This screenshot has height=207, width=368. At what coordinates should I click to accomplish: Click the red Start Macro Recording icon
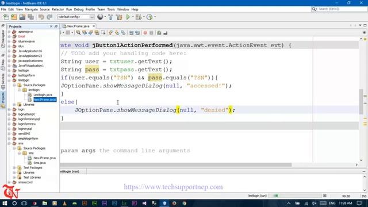coord(145,33)
